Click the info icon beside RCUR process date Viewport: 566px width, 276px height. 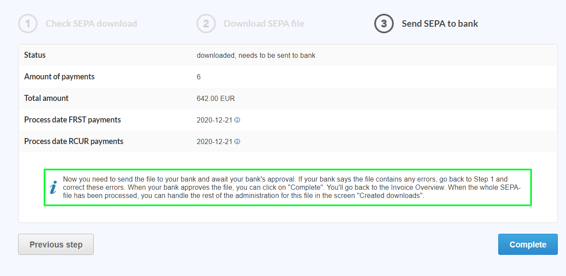(237, 141)
